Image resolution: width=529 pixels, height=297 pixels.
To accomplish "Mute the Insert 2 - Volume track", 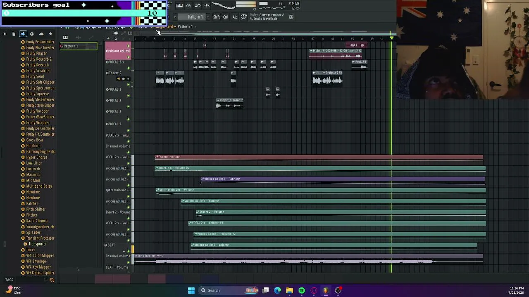I will pos(128,218).
